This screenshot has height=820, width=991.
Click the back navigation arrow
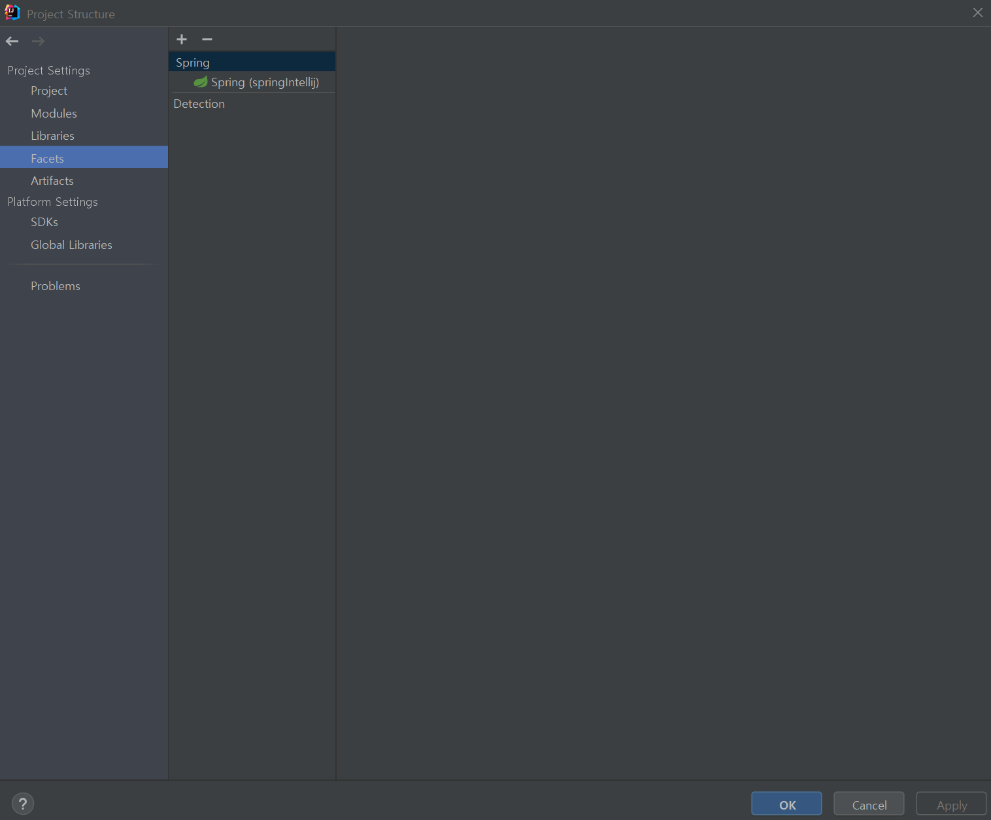tap(12, 41)
